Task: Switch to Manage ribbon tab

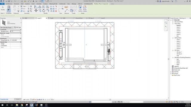Action: 74,4
